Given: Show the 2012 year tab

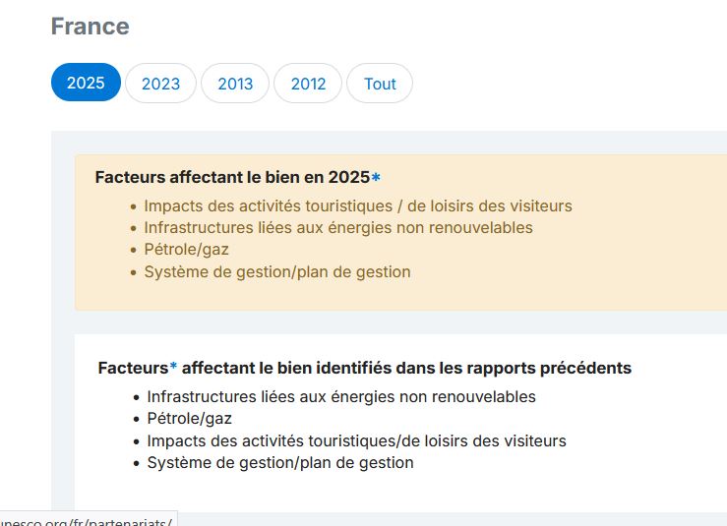Looking at the screenshot, I should (308, 84).
